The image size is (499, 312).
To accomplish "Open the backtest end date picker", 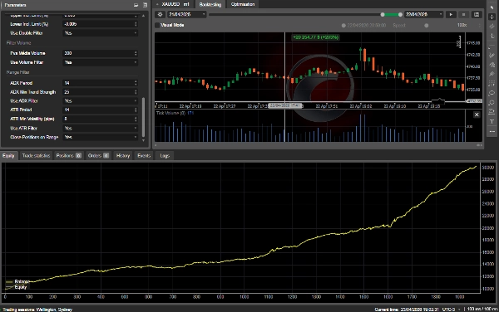I will click(423, 15).
